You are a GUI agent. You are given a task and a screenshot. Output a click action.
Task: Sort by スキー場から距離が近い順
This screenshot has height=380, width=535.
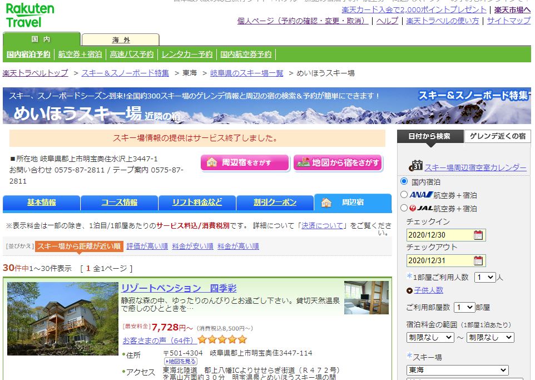click(79, 246)
